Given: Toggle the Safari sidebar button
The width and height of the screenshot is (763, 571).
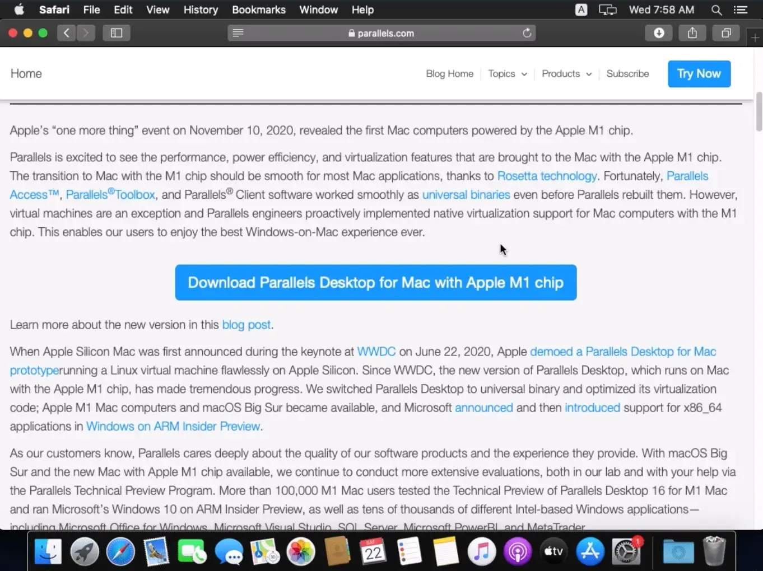Looking at the screenshot, I should pyautogui.click(x=117, y=33).
